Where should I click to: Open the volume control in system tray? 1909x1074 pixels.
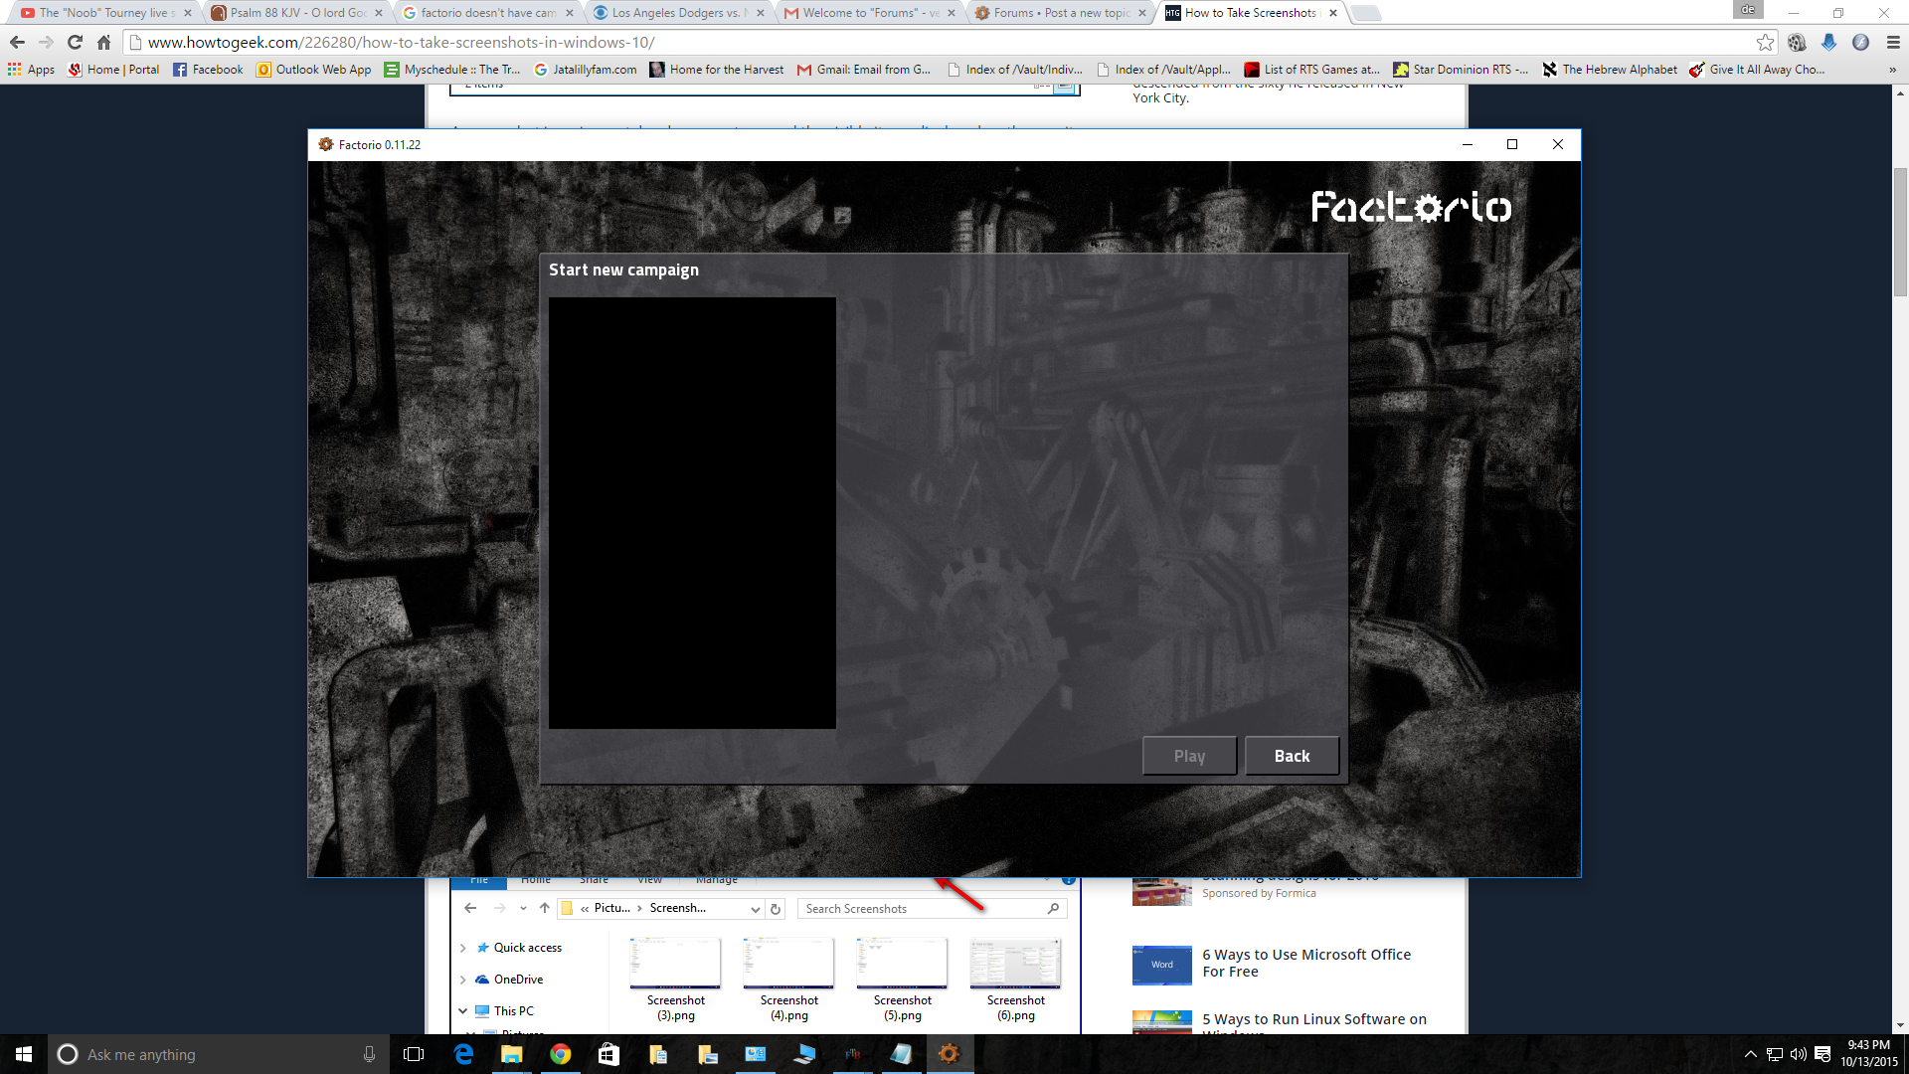(x=1798, y=1054)
